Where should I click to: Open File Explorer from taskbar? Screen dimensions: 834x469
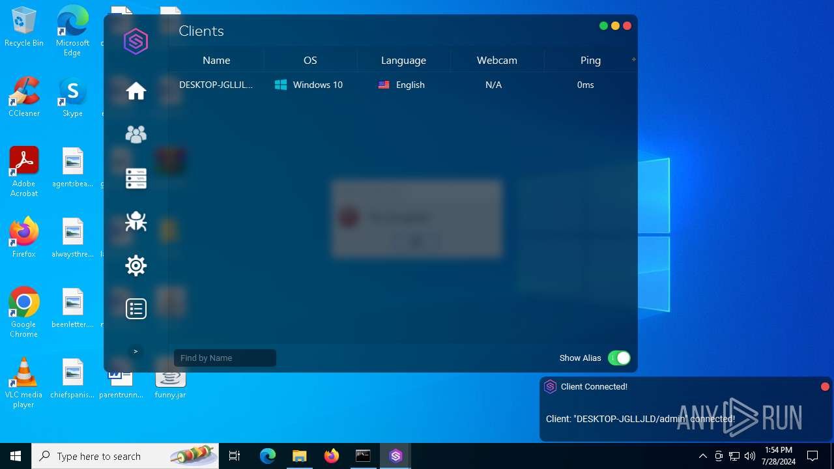[299, 456]
